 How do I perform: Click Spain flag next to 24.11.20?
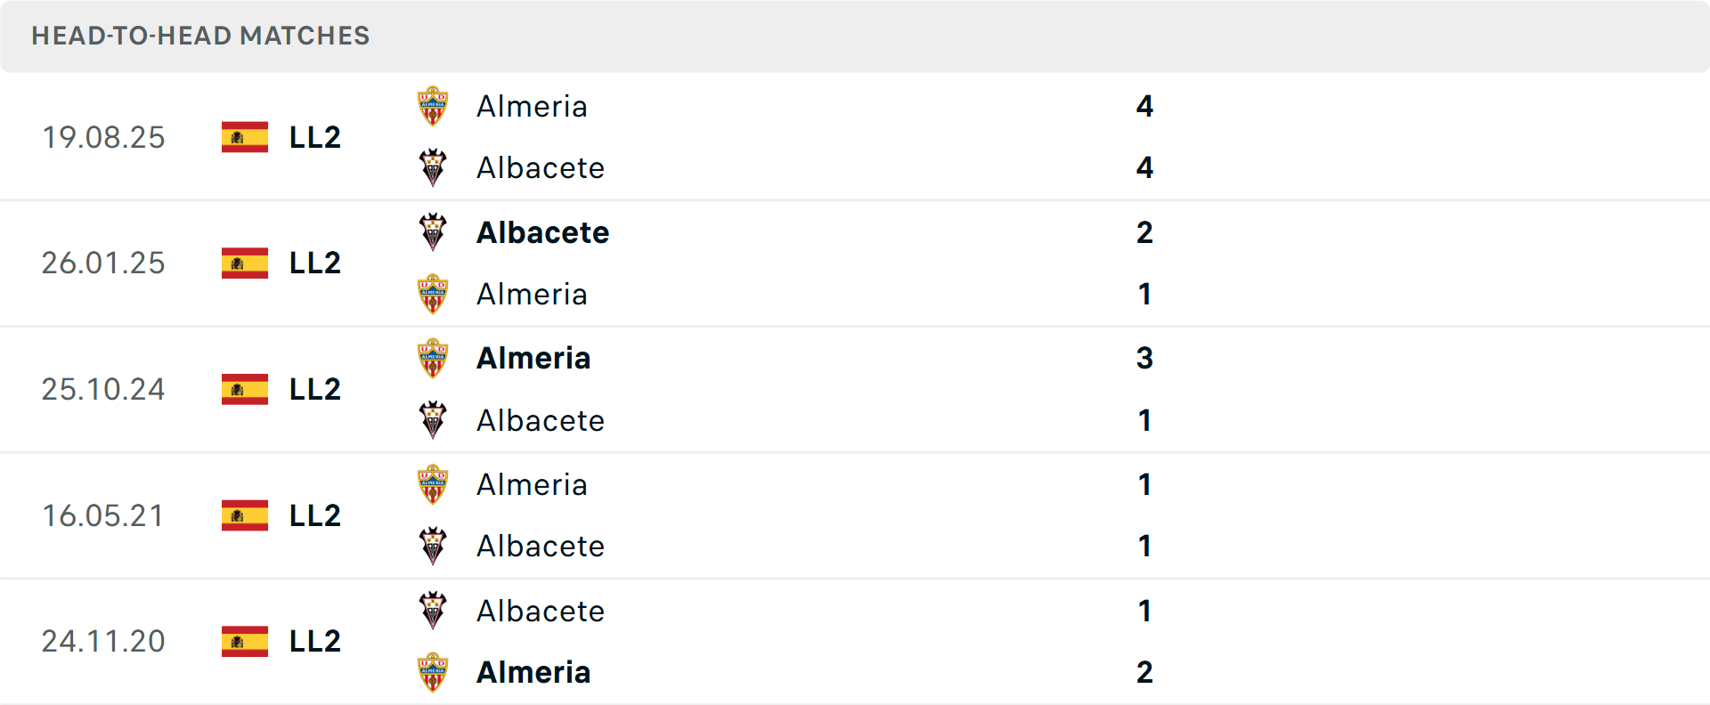[x=245, y=641]
